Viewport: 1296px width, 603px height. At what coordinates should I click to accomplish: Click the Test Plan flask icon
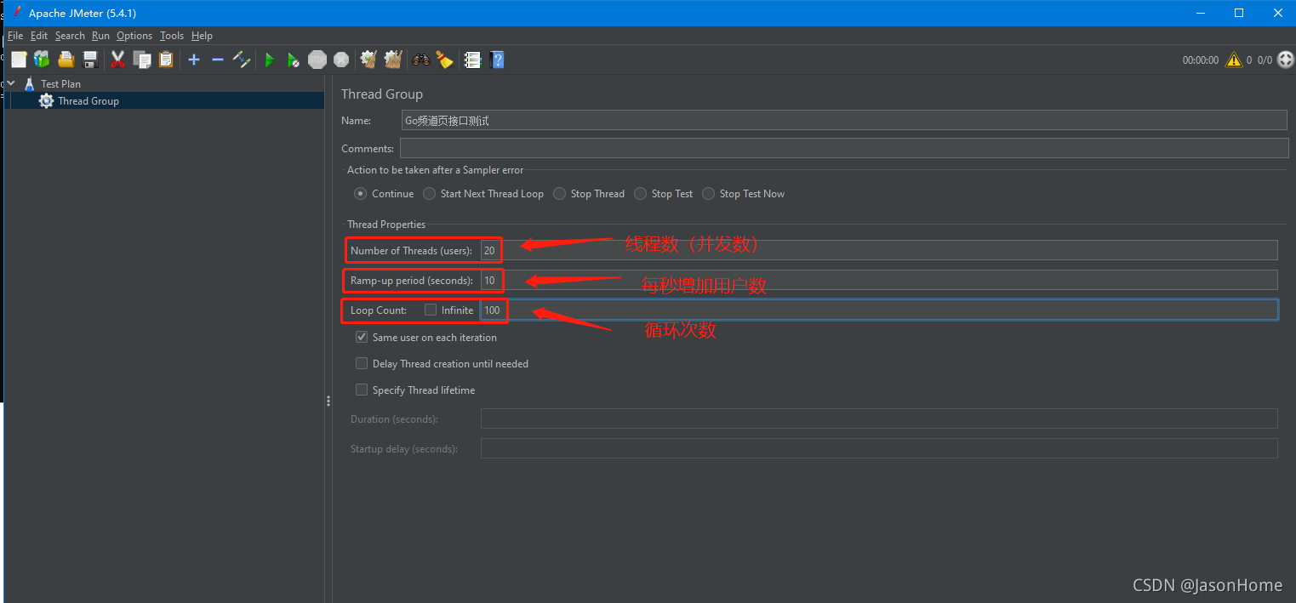(x=30, y=83)
